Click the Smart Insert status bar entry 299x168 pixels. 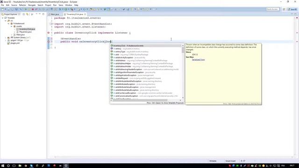click(230, 161)
